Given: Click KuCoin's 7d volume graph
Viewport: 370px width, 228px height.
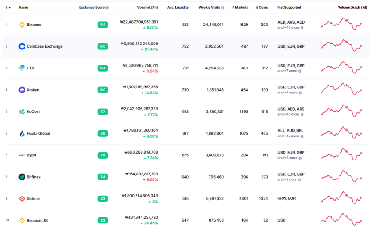Looking at the screenshot, I should point(341,111).
